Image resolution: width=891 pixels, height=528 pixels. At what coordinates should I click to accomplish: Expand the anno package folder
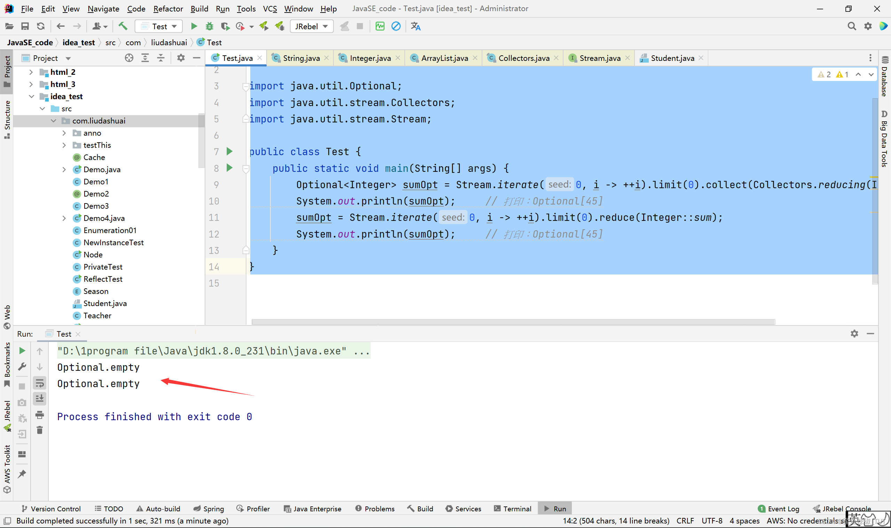(64, 133)
